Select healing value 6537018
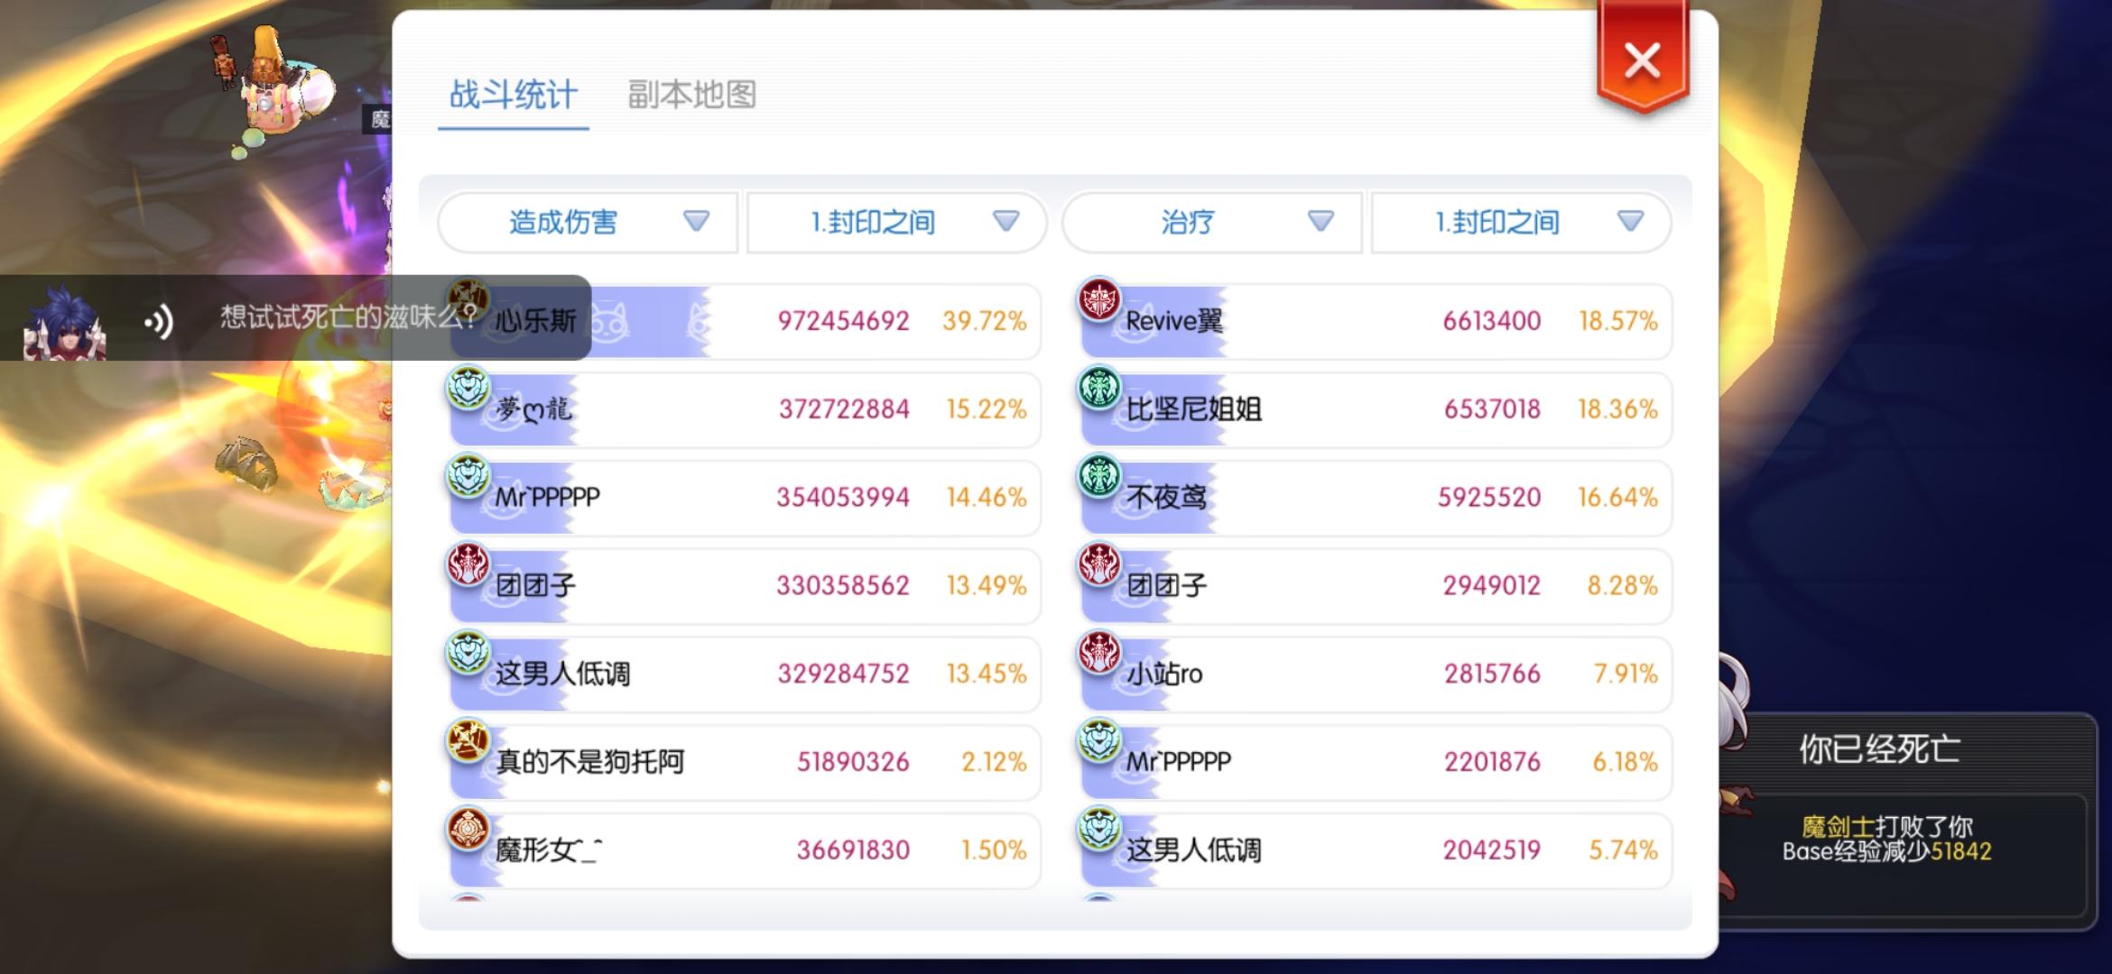Viewport: 2112px width, 974px height. tap(1492, 409)
